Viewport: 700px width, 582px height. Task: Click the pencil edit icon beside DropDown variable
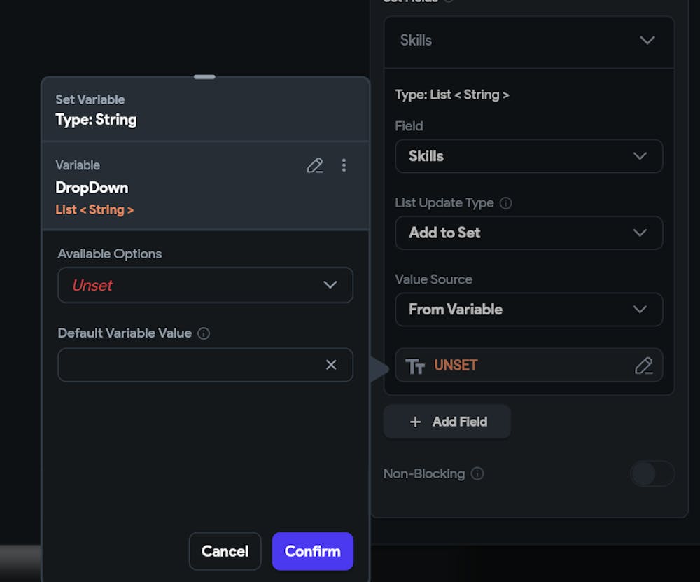click(x=315, y=165)
